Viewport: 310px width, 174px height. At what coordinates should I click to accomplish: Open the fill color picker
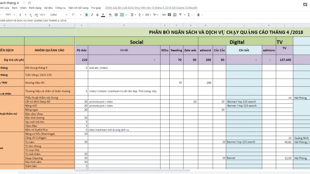tap(111, 15)
